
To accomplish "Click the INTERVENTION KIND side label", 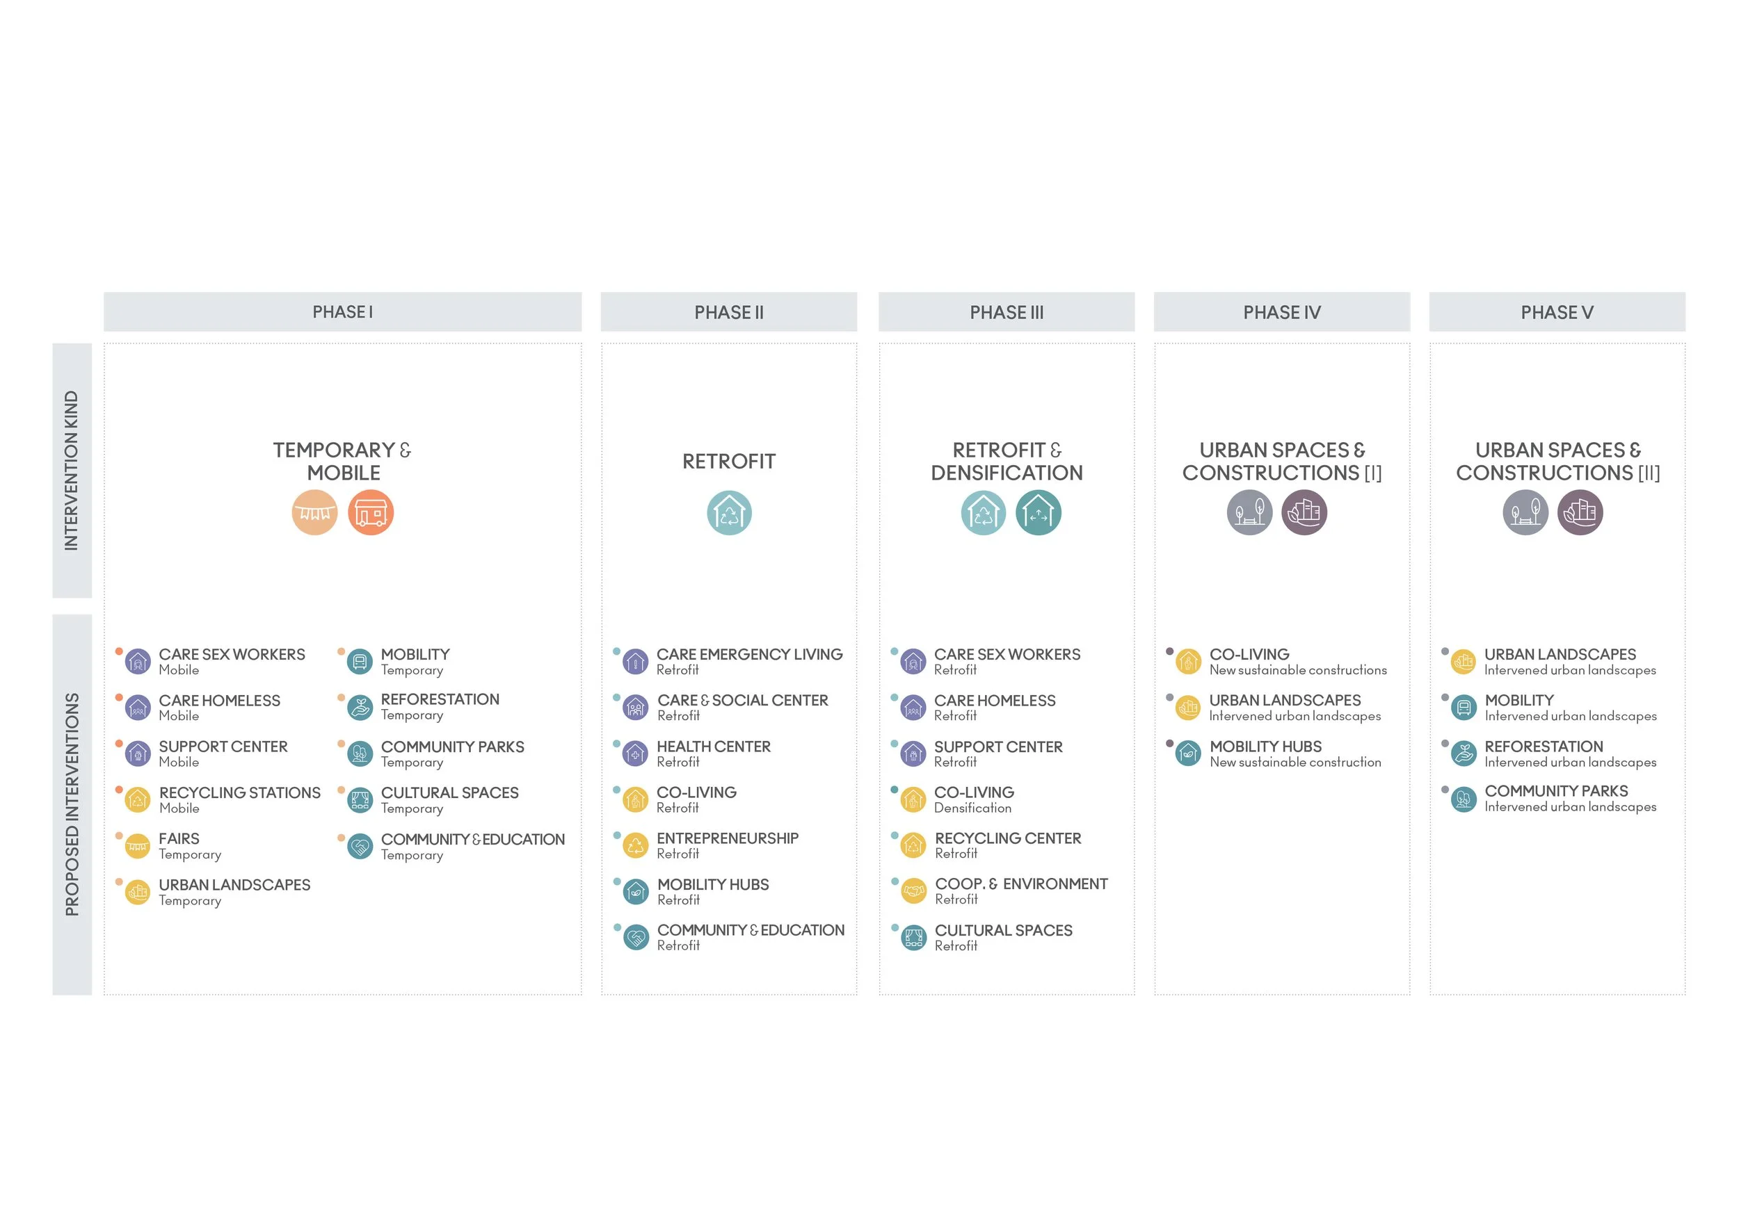I will point(72,470).
